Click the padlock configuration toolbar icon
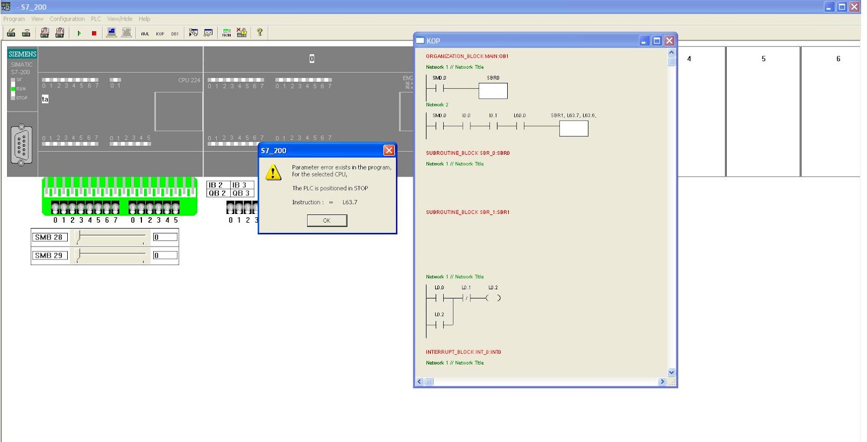This screenshot has width=867, height=442. pos(242,33)
